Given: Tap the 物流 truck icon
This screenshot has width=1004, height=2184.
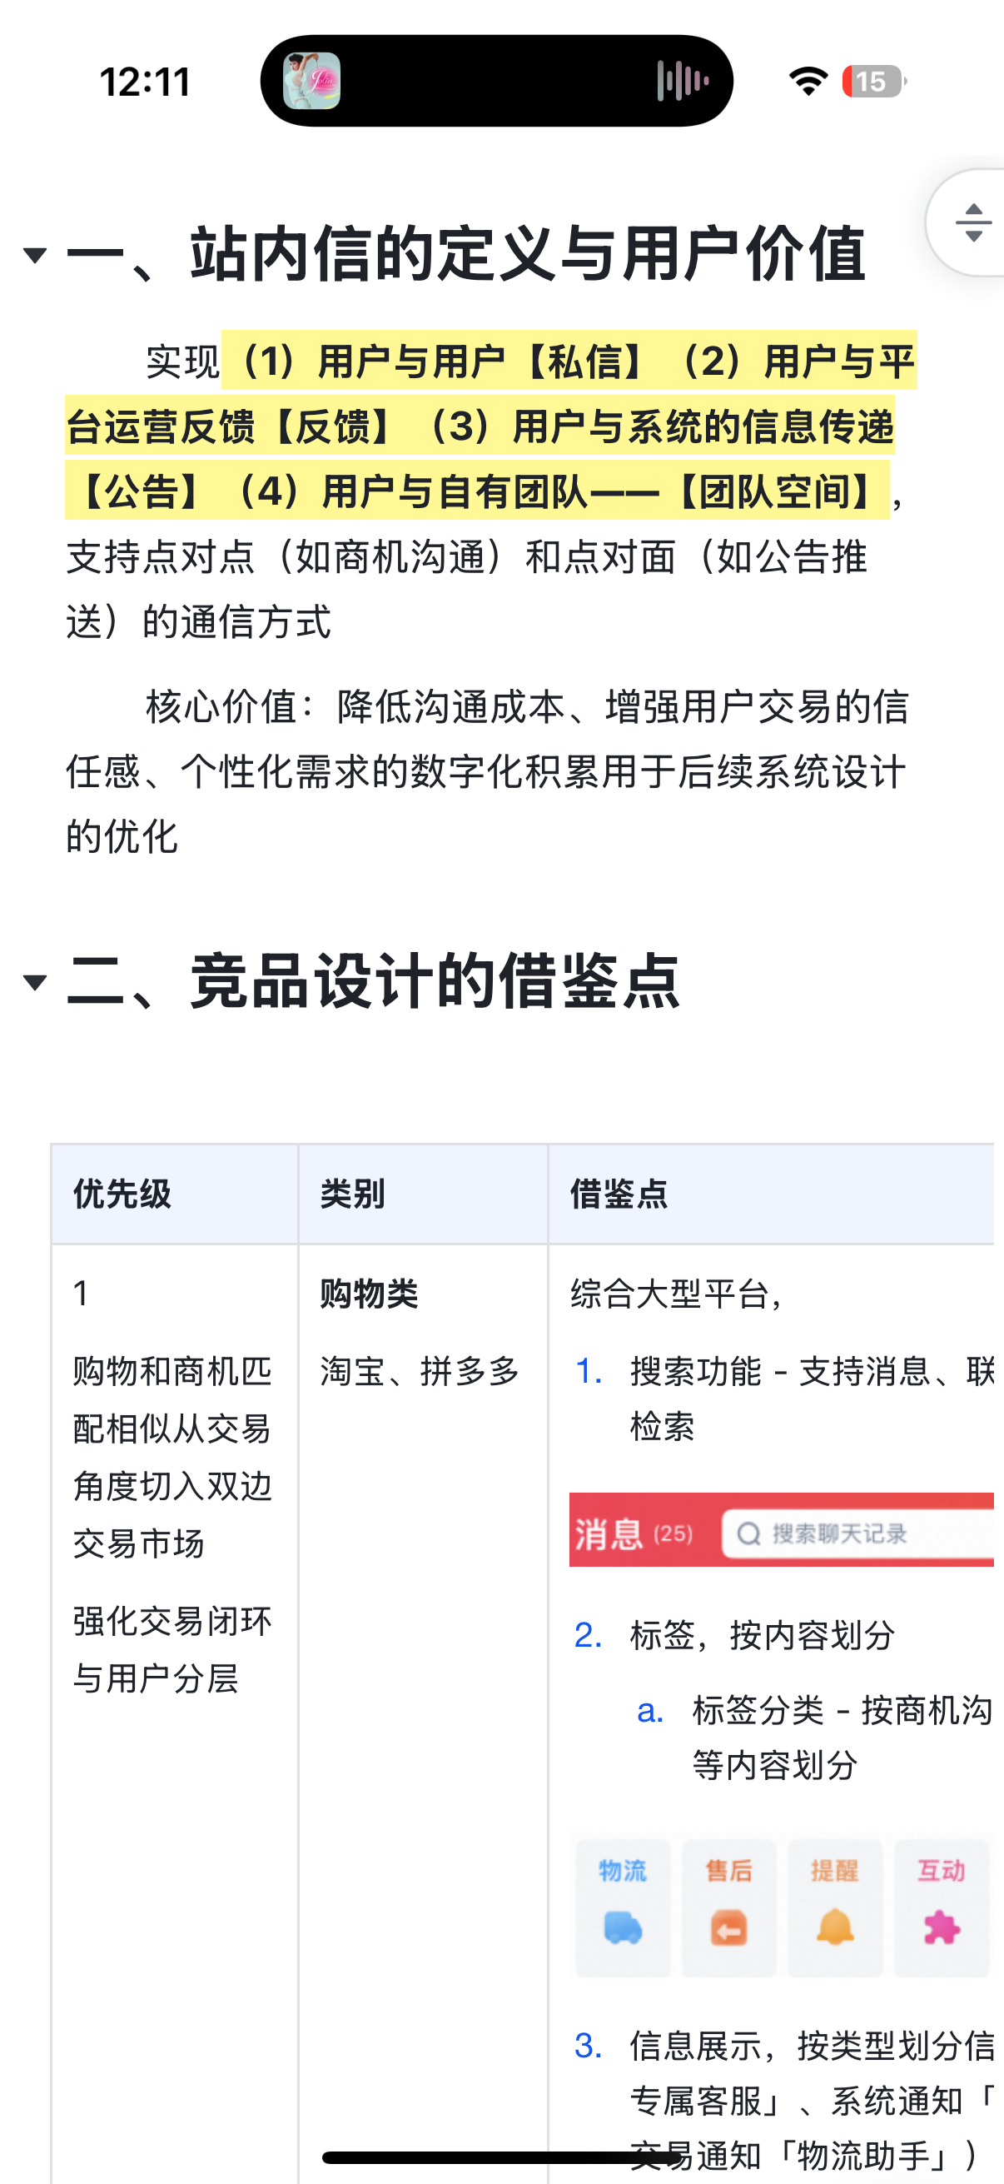Looking at the screenshot, I should click(623, 1928).
